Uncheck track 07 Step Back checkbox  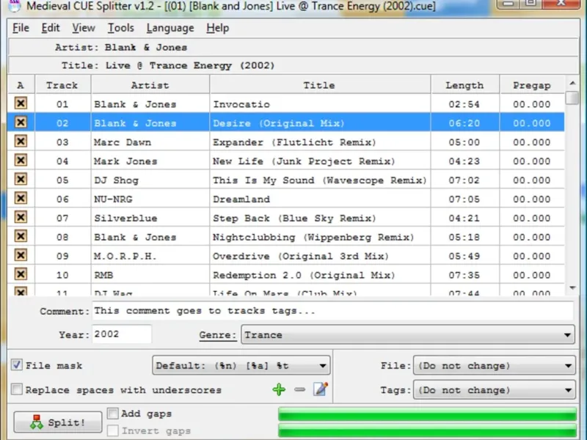click(x=21, y=217)
